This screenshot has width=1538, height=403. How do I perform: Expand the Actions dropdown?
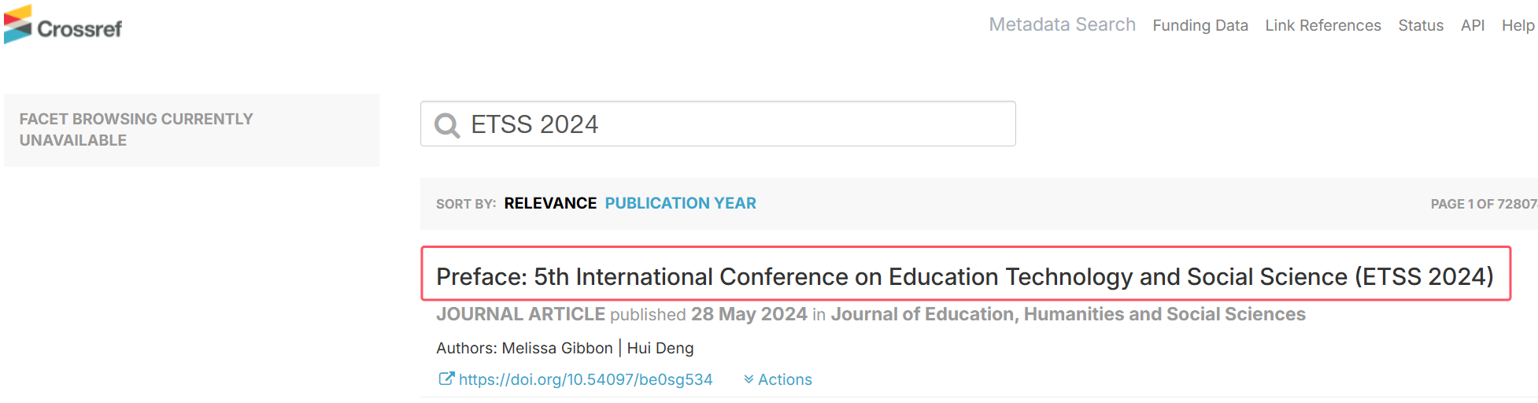(778, 379)
